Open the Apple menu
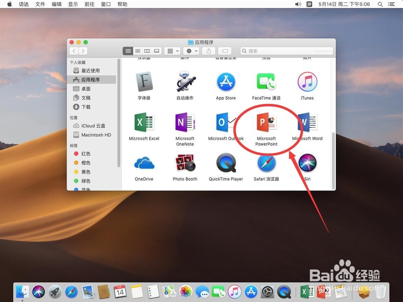403x302 pixels. coord(10,4)
